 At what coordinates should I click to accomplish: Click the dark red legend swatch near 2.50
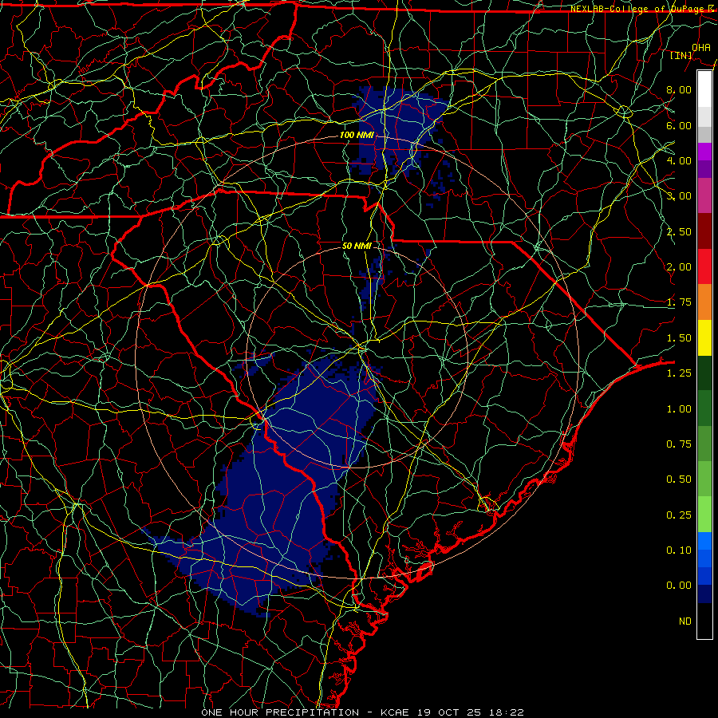pyautogui.click(x=704, y=231)
